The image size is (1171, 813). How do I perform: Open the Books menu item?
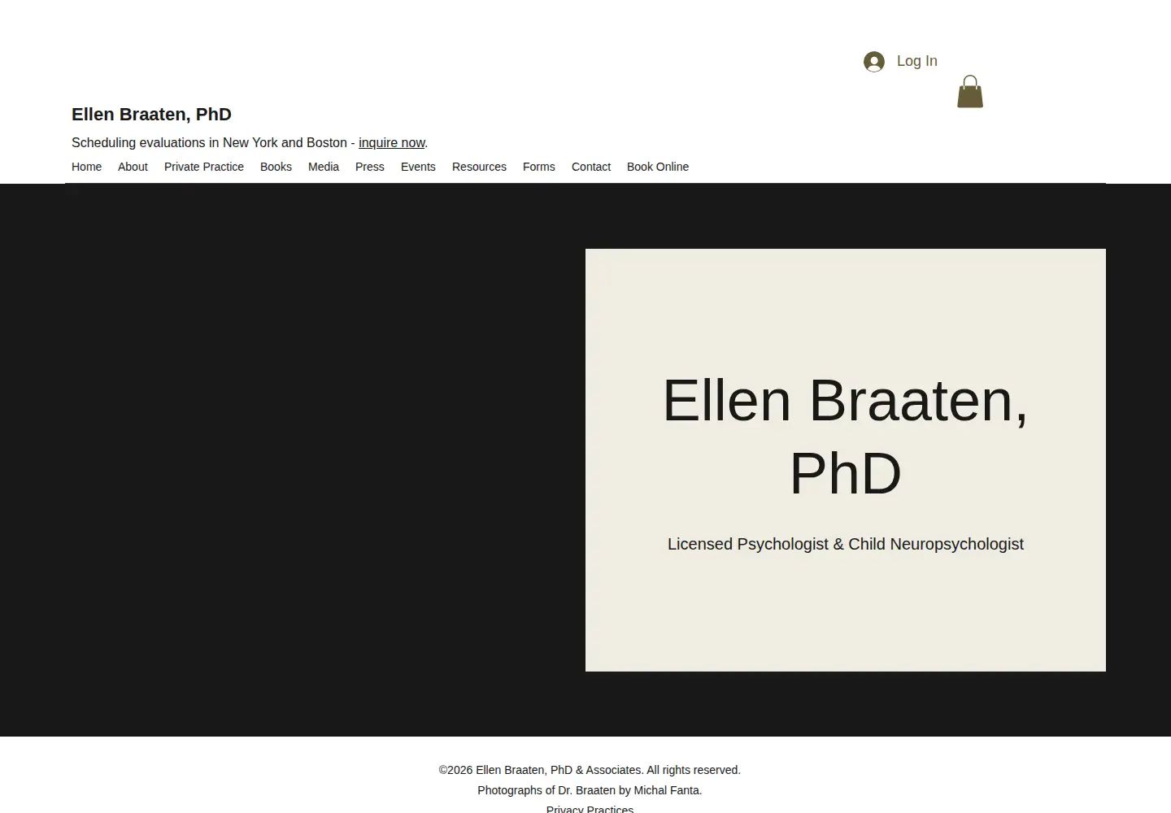pyautogui.click(x=276, y=167)
